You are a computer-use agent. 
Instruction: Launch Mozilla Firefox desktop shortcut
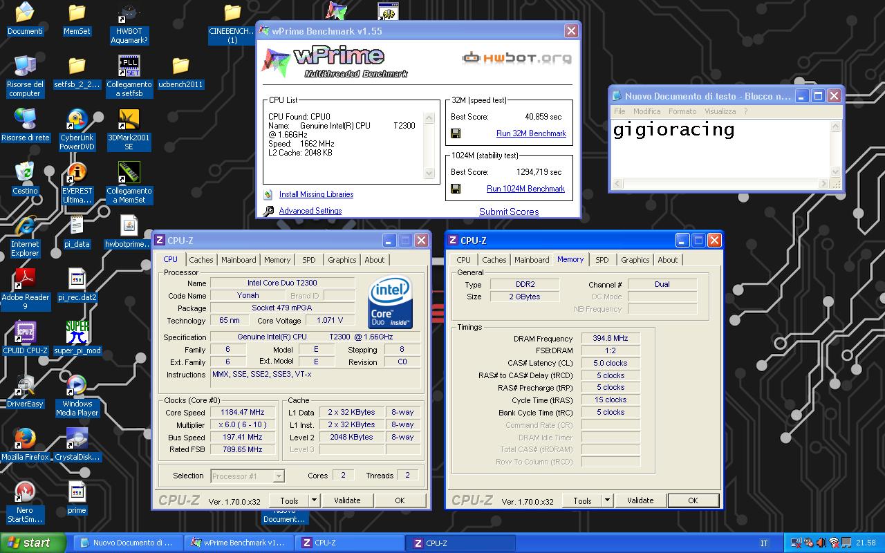(x=25, y=444)
